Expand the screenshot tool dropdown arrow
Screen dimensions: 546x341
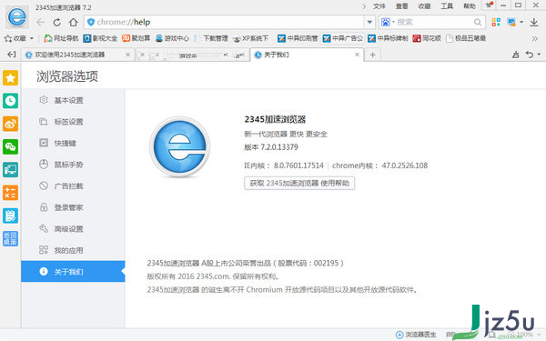tap(521, 22)
